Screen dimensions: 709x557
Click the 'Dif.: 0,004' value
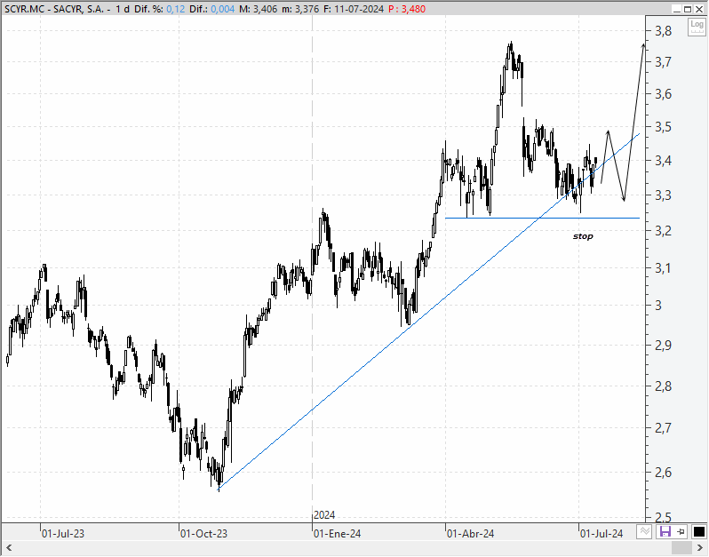point(212,9)
